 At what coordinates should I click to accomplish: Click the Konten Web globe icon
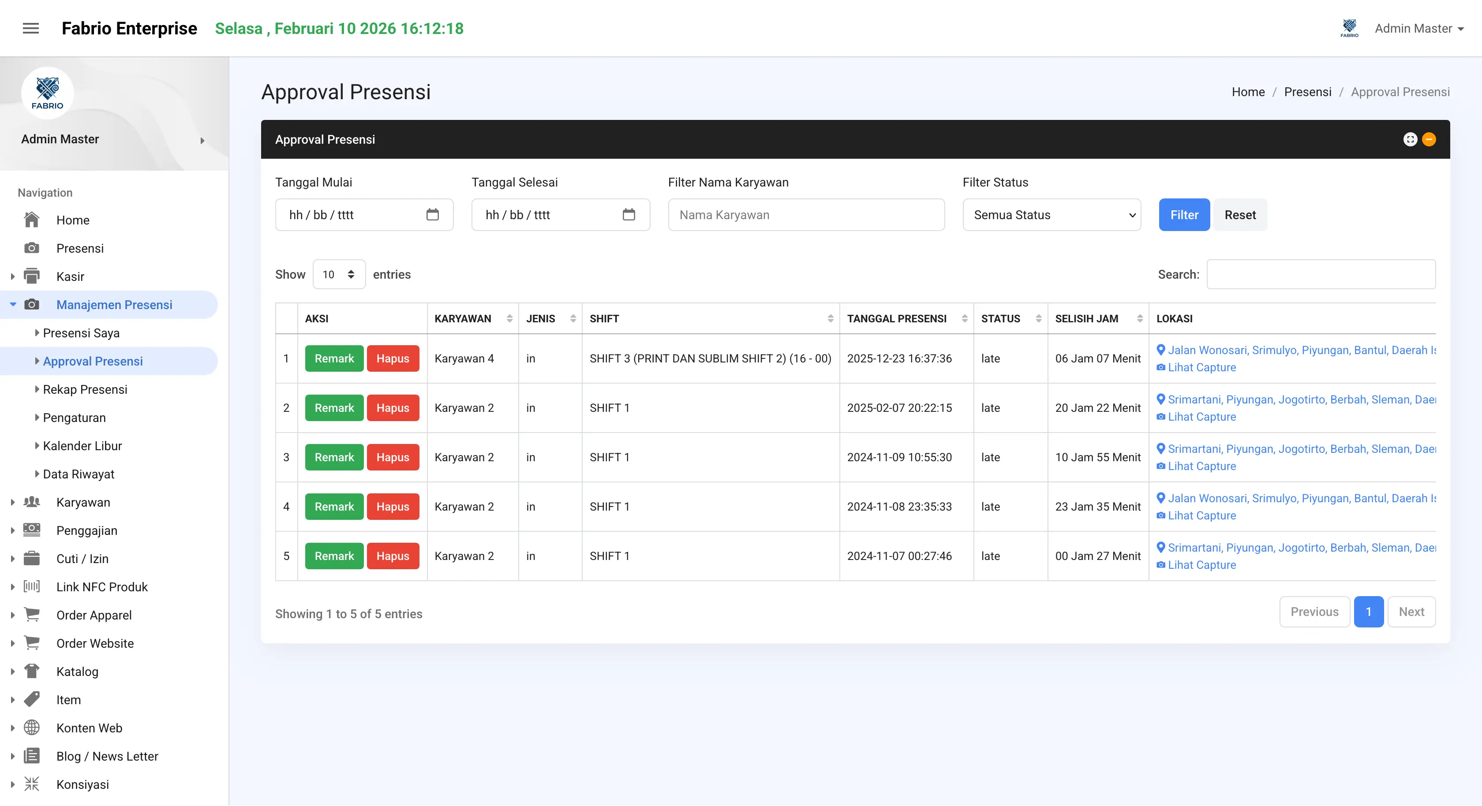click(x=32, y=727)
